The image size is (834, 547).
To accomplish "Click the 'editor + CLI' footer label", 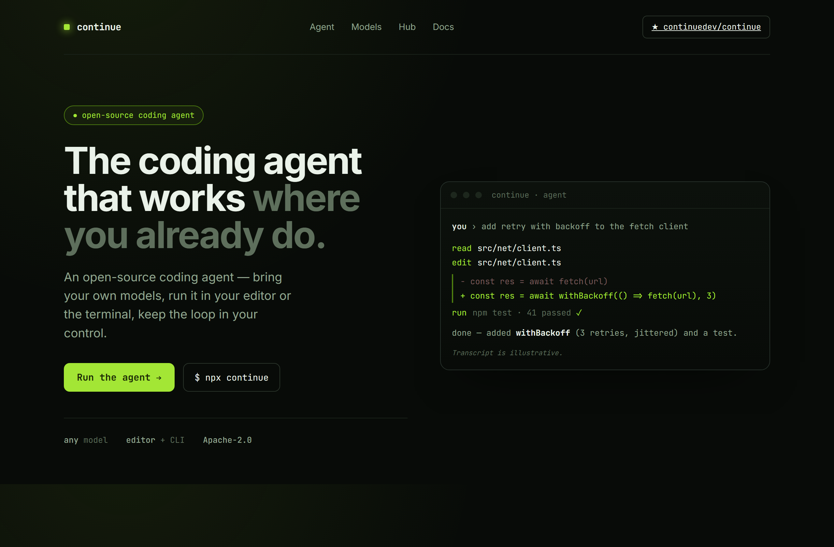I will click(155, 440).
